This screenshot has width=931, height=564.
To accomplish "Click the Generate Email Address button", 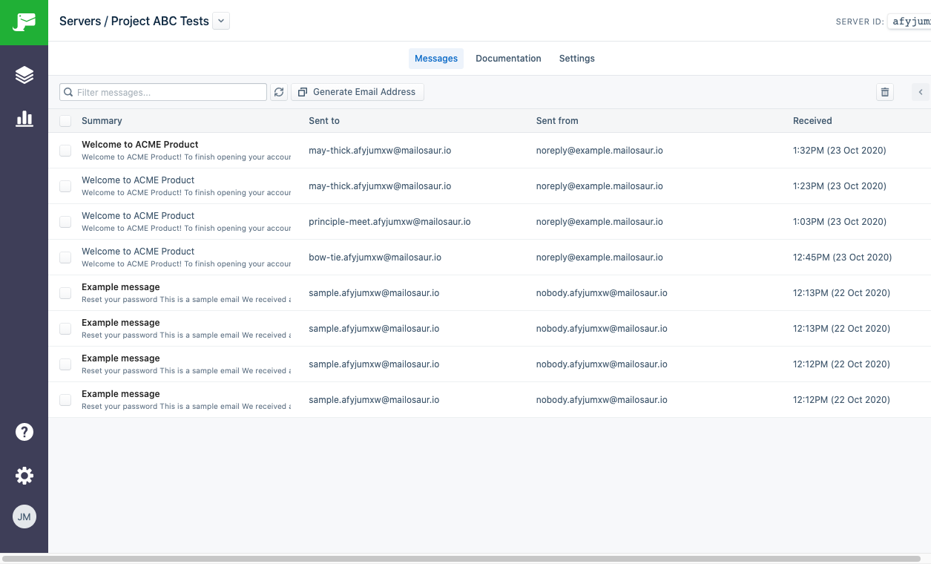I will (358, 92).
